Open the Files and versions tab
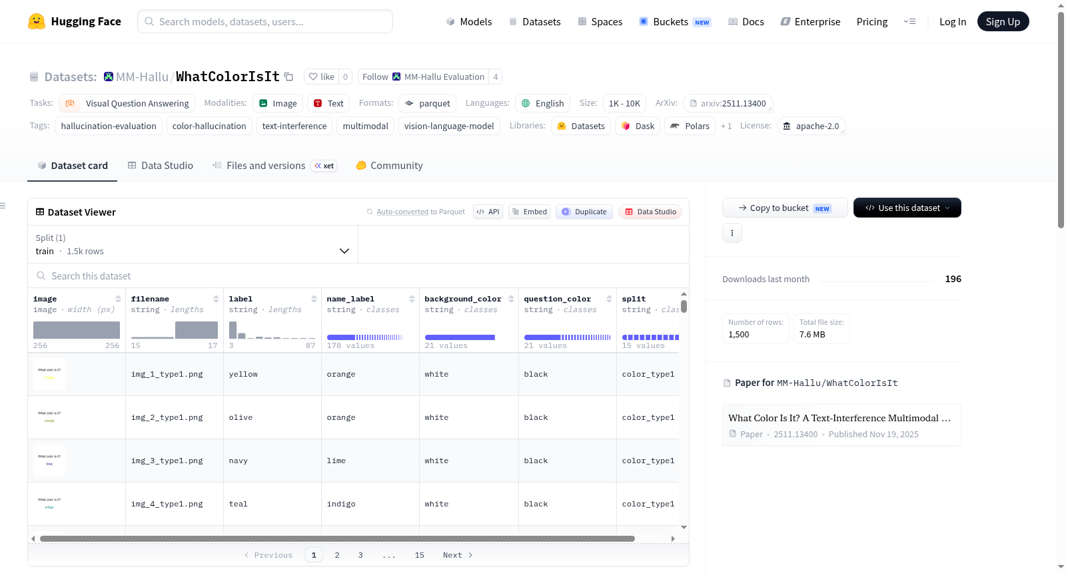This screenshot has height=573, width=1066. pyautogui.click(x=274, y=165)
